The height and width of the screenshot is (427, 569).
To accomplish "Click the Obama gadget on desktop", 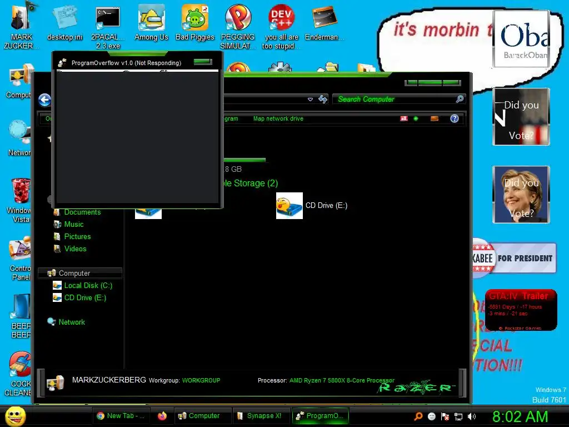I will point(521,39).
